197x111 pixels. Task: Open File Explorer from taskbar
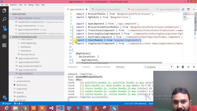click(15, 108)
